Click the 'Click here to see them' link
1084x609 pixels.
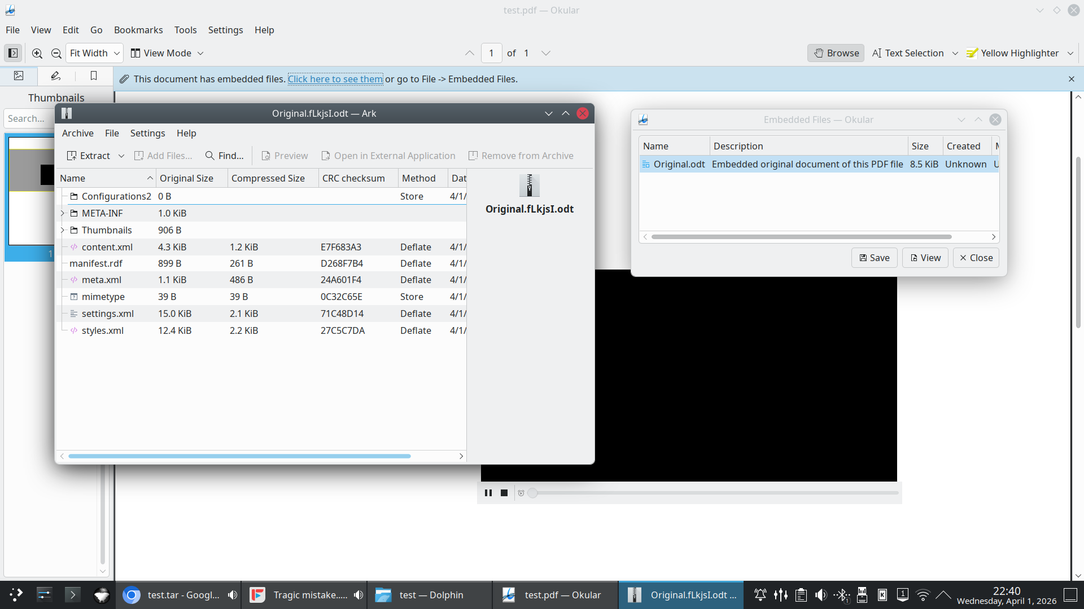335,79
